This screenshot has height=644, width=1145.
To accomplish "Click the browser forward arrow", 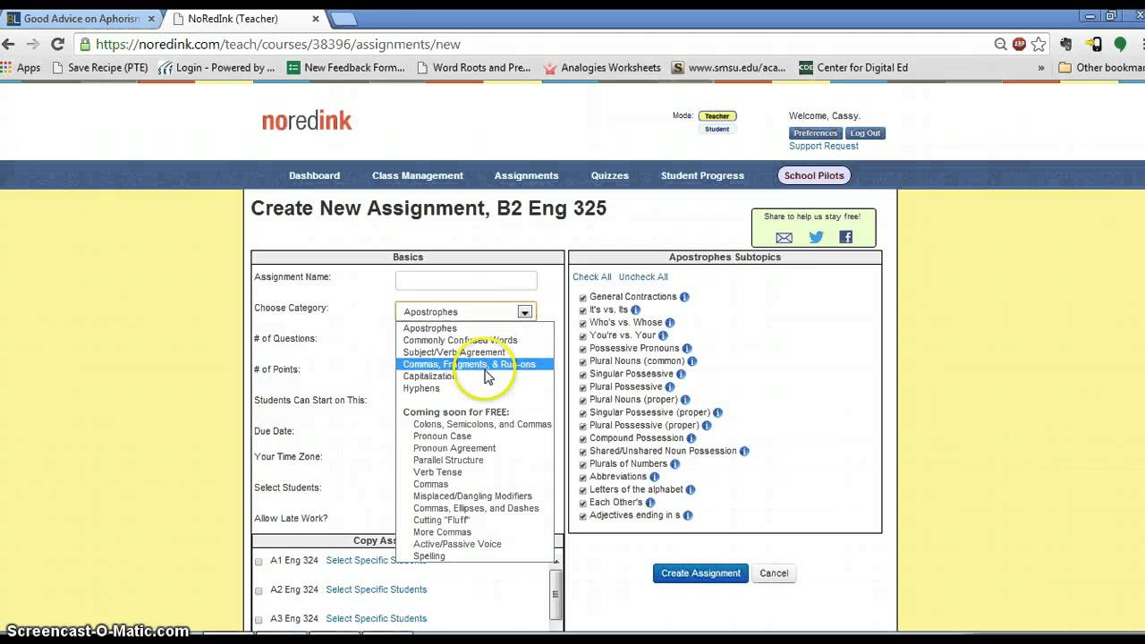I will click(33, 44).
